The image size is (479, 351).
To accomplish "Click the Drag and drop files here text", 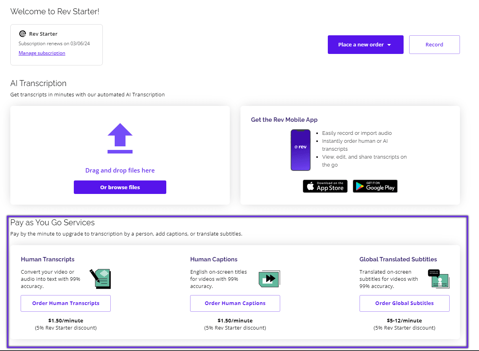I will [x=120, y=171].
